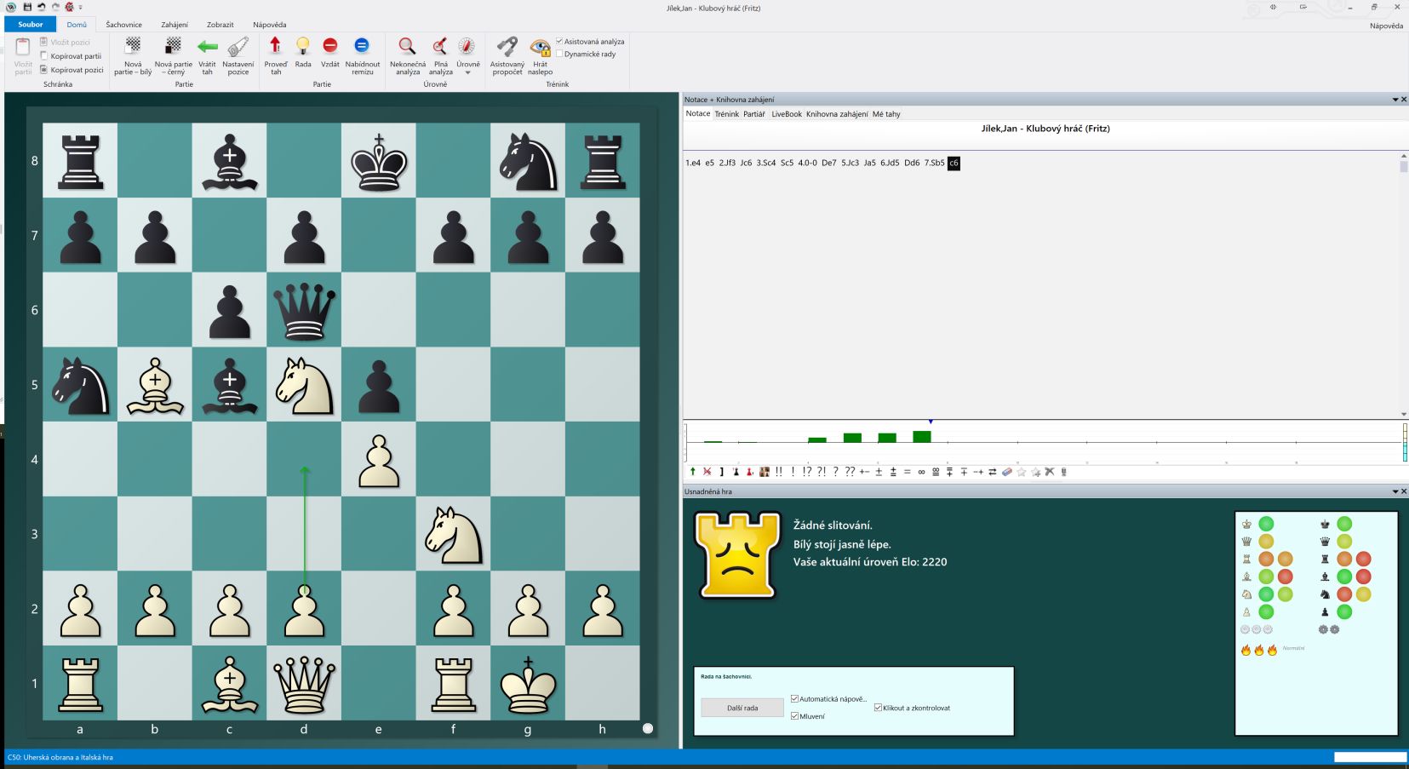1409x769 pixels.
Task: Switch to the Zahájení ribbon tab
Action: (175, 25)
